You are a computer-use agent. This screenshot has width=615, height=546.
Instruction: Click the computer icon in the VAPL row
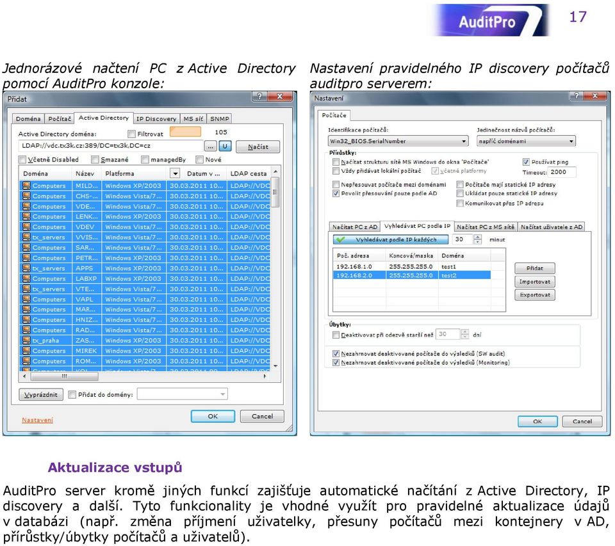[26, 299]
